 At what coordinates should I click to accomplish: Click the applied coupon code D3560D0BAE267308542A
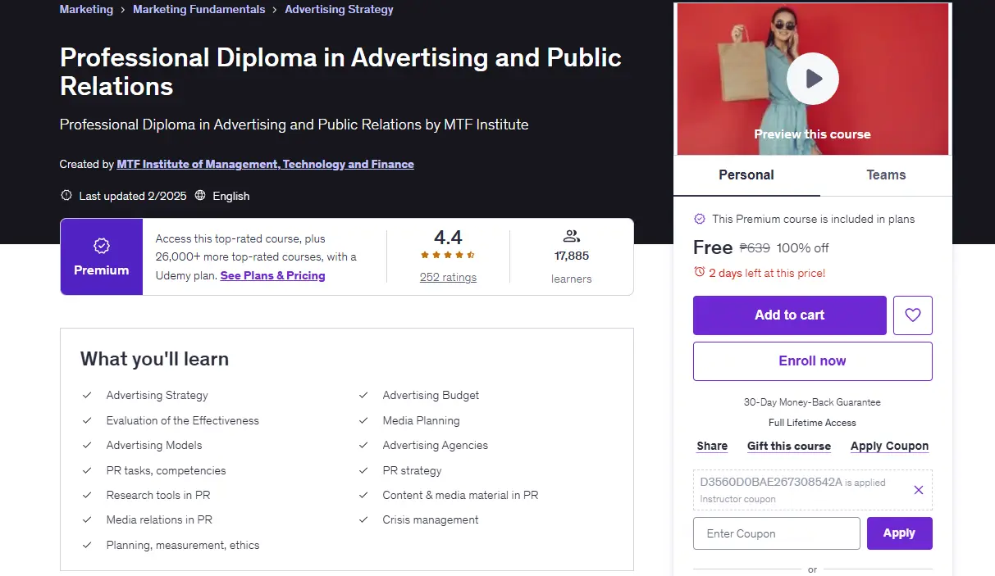771,482
